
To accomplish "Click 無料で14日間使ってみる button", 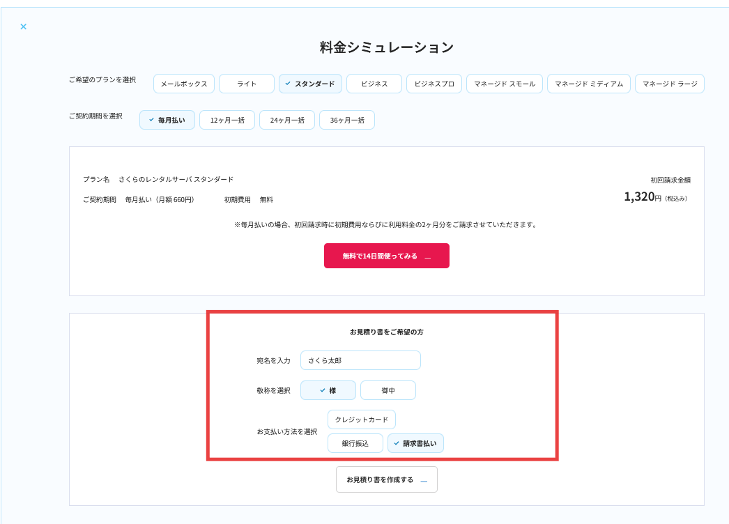I will point(387,256).
